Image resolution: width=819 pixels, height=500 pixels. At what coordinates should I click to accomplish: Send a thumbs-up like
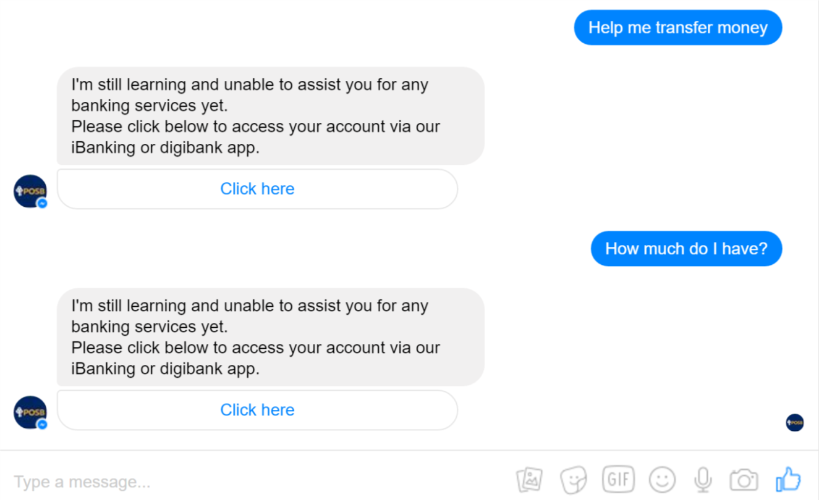click(x=788, y=480)
